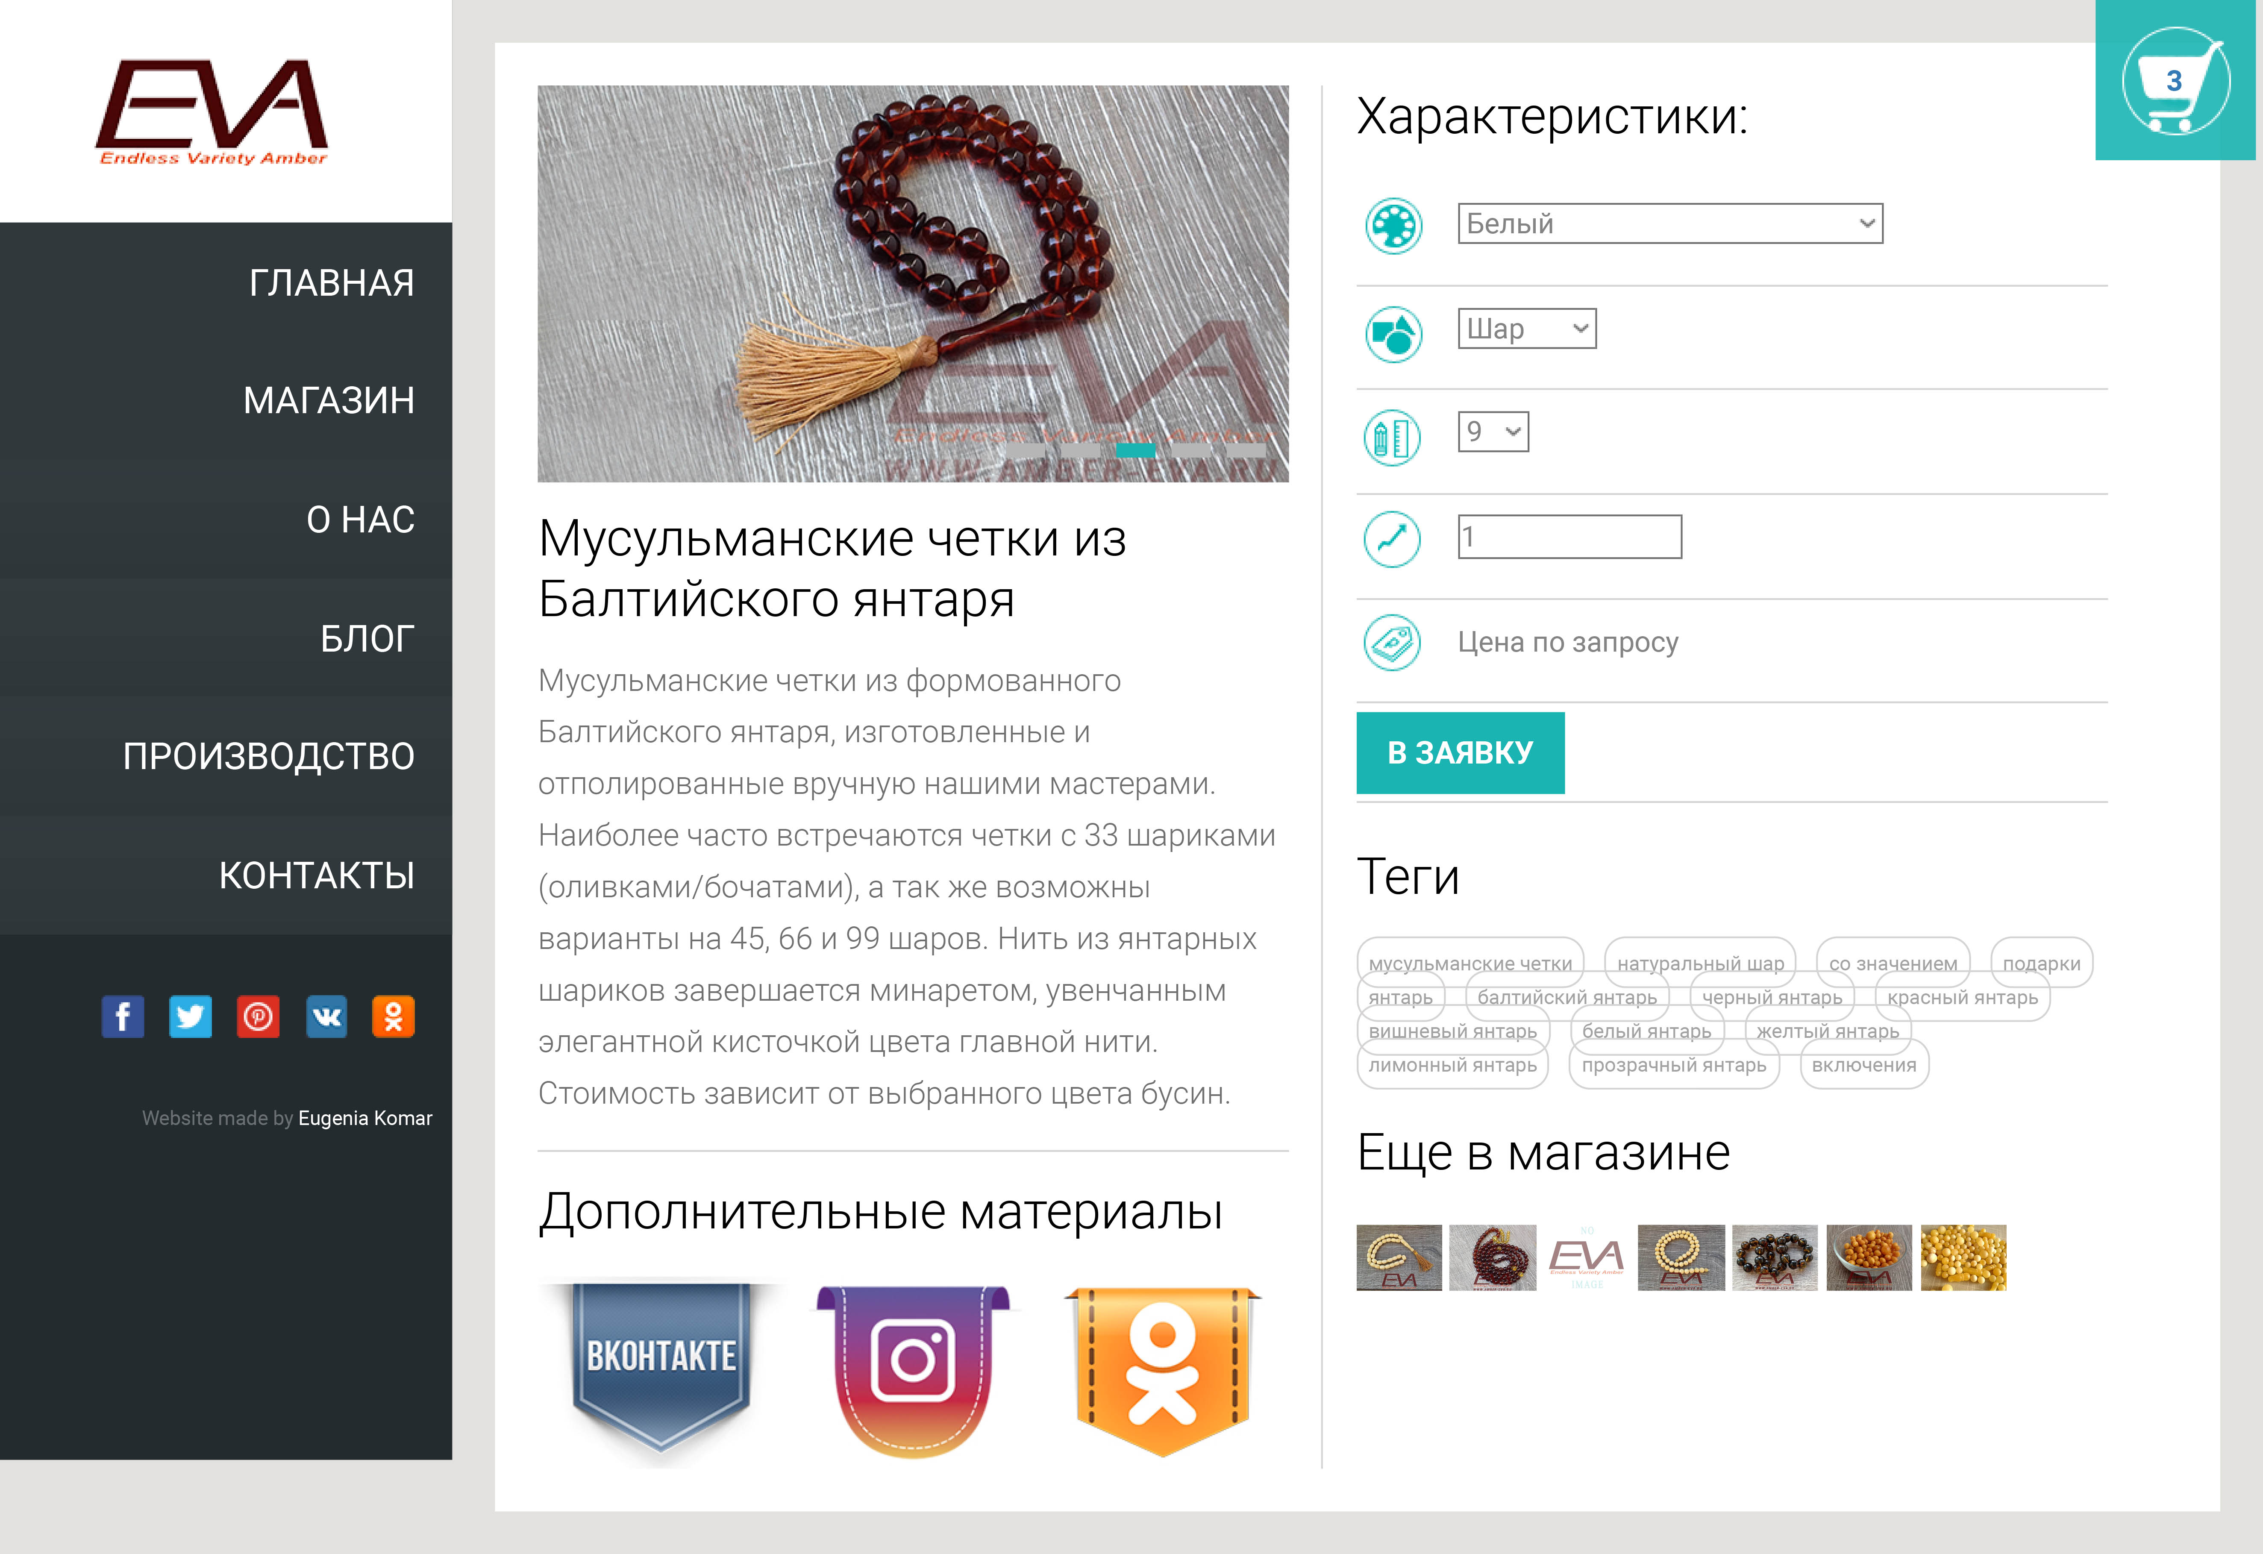Open the dark red bead necklace thumbnail

click(1493, 1257)
